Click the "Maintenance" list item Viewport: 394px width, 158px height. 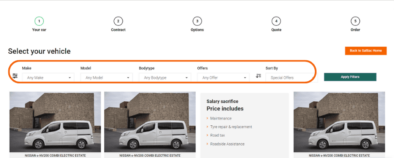tap(221, 118)
